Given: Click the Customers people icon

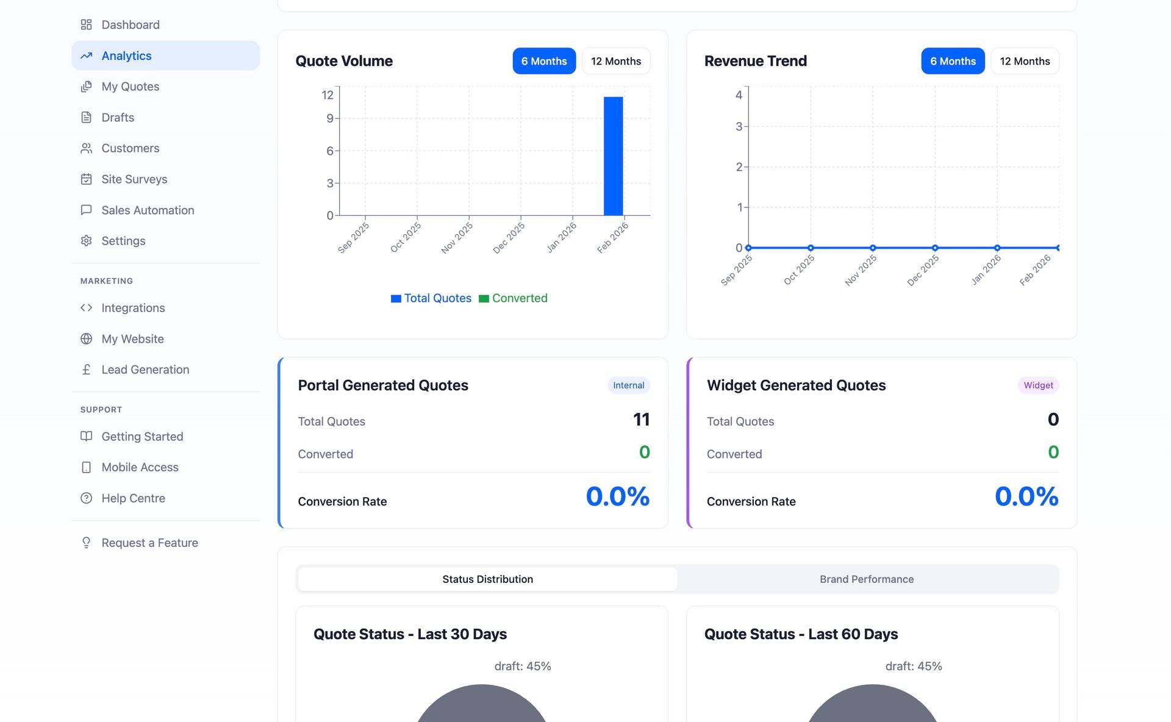Looking at the screenshot, I should (86, 148).
